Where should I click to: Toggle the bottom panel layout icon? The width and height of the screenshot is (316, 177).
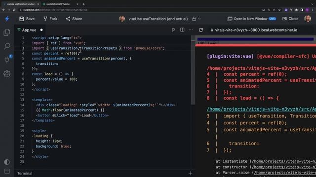pyautogui.click(x=7, y=171)
